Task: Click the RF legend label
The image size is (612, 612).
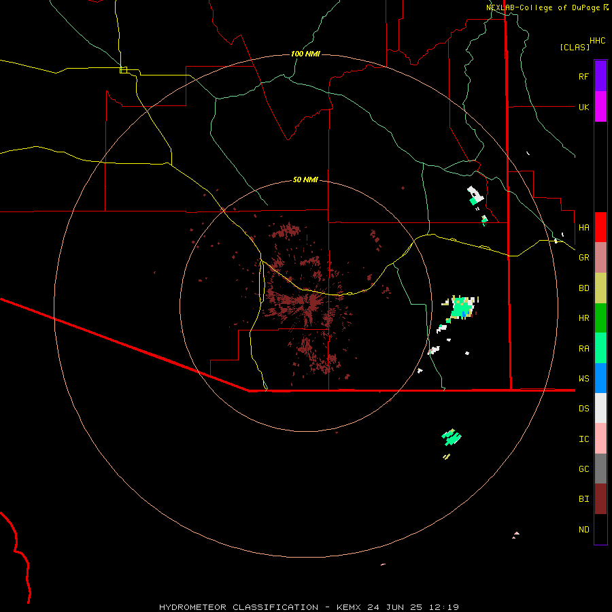Action: [x=583, y=76]
